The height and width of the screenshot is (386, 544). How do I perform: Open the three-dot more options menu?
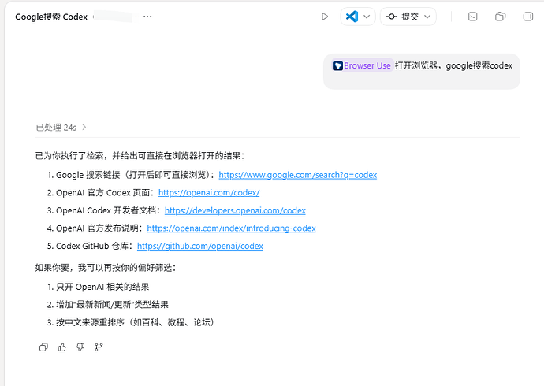tap(147, 17)
